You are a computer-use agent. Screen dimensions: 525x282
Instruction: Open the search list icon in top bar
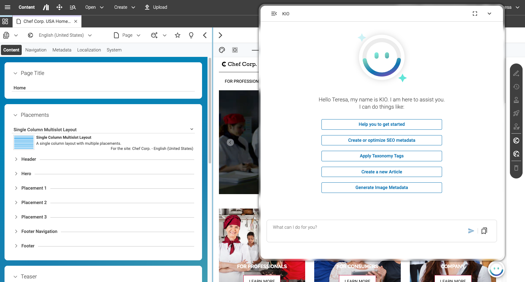pyautogui.click(x=73, y=7)
